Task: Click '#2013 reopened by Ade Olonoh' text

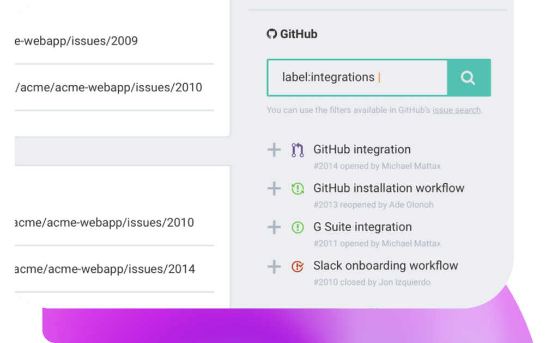Action: [373, 205]
